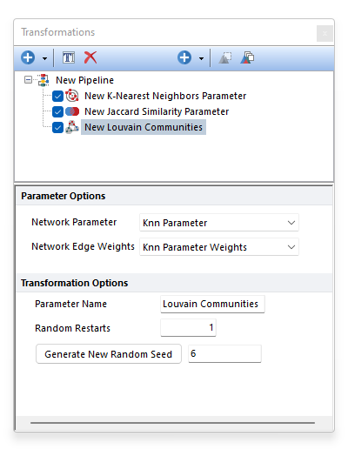Image resolution: width=348 pixels, height=456 pixels.
Task: Click the left blue plus add icon
Action: pos(28,57)
